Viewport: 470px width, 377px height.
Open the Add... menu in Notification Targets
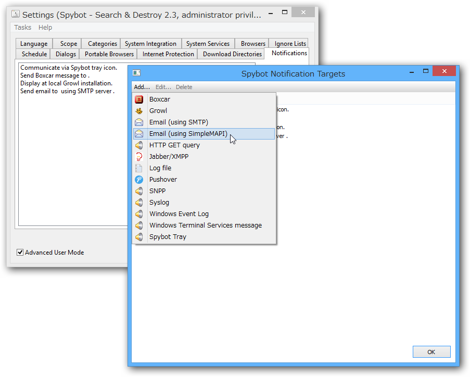(x=142, y=87)
